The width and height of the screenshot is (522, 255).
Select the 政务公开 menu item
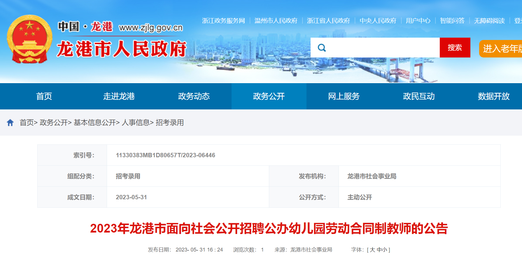(x=269, y=96)
